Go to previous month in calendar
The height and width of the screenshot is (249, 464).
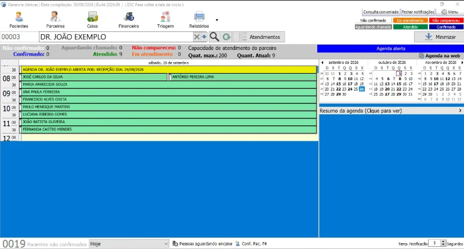pos(322,63)
